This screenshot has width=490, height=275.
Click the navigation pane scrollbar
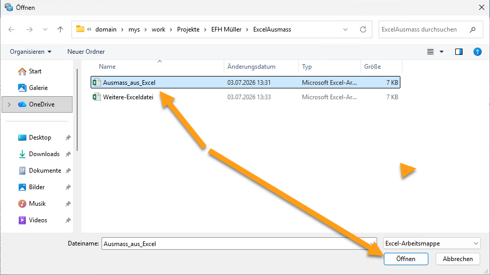[x=77, y=110]
